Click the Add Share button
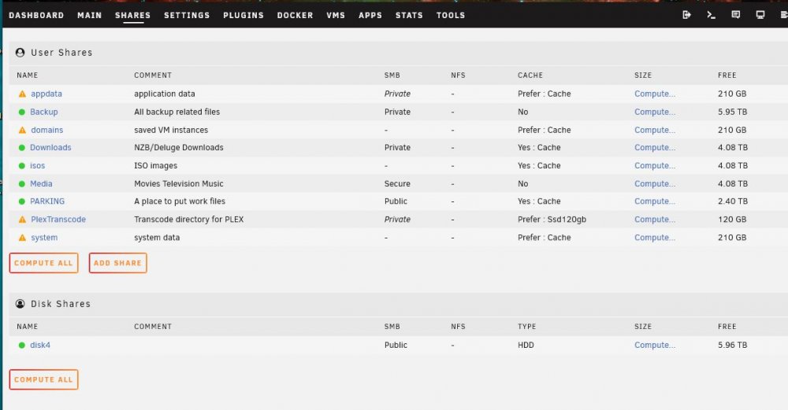 tap(117, 263)
